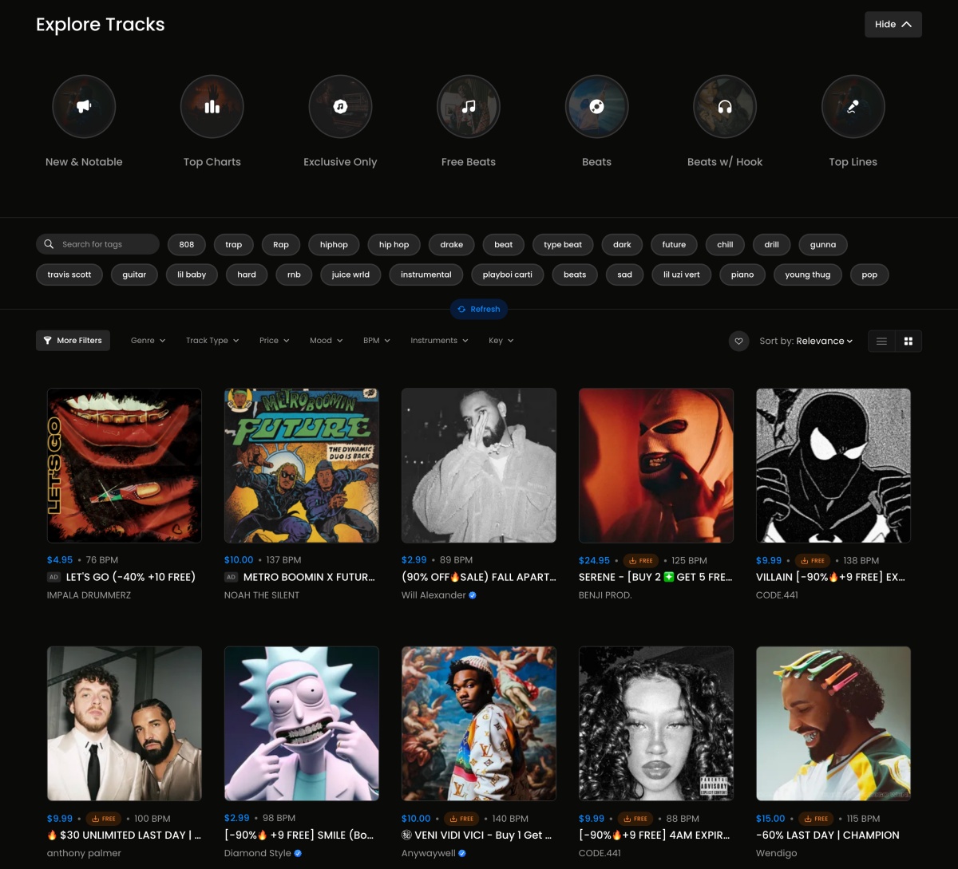The width and height of the screenshot is (958, 869).
Task: Select the drill tag
Action: click(772, 244)
